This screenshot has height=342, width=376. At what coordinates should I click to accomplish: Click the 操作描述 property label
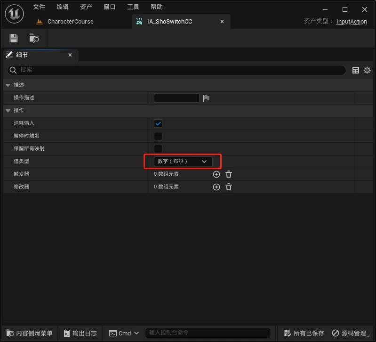[24, 98]
